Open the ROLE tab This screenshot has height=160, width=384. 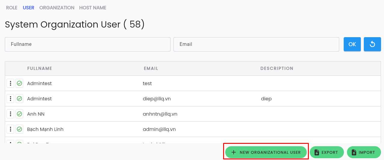tap(12, 8)
